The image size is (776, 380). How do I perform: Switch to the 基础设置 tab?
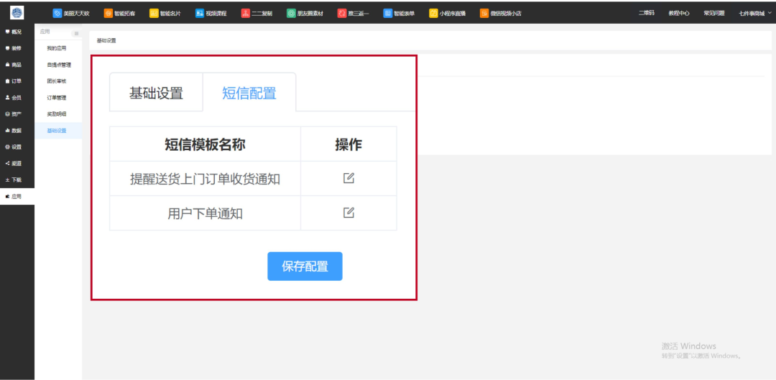[157, 93]
